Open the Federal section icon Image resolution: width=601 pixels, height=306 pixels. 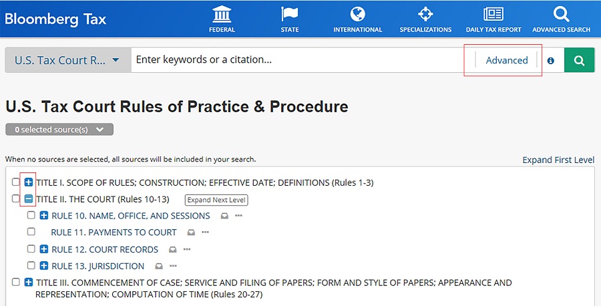tap(222, 15)
